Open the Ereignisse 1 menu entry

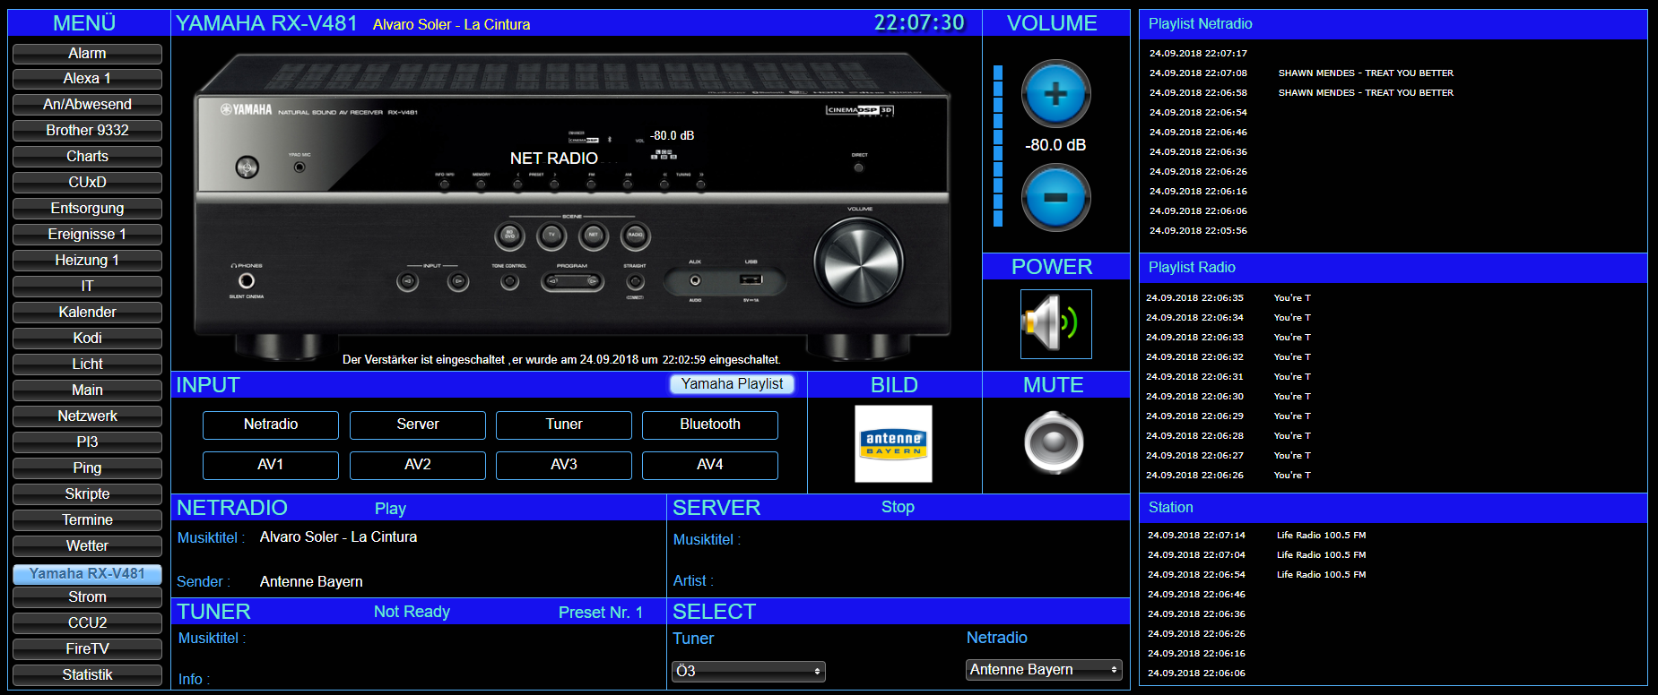(x=87, y=235)
